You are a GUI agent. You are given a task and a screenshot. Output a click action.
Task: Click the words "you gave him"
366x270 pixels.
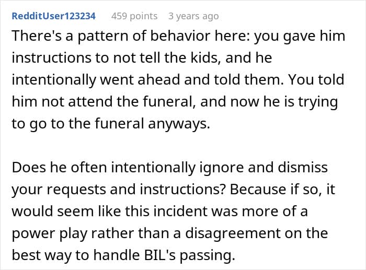(299, 36)
